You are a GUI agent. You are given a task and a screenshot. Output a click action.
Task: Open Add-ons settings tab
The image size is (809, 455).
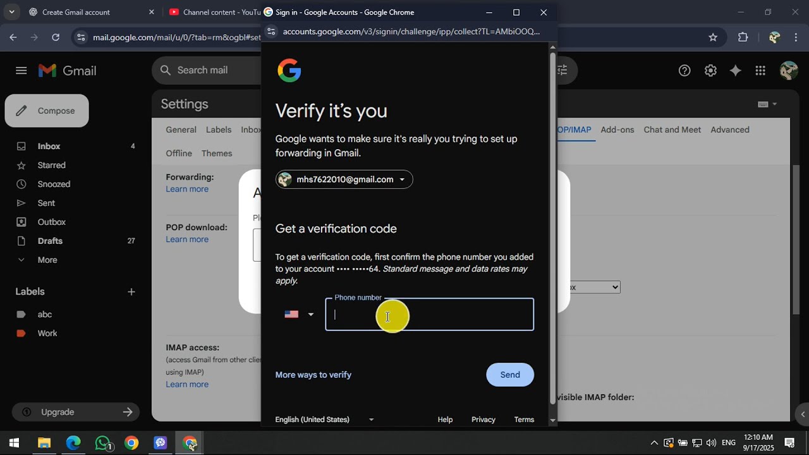pyautogui.click(x=617, y=130)
